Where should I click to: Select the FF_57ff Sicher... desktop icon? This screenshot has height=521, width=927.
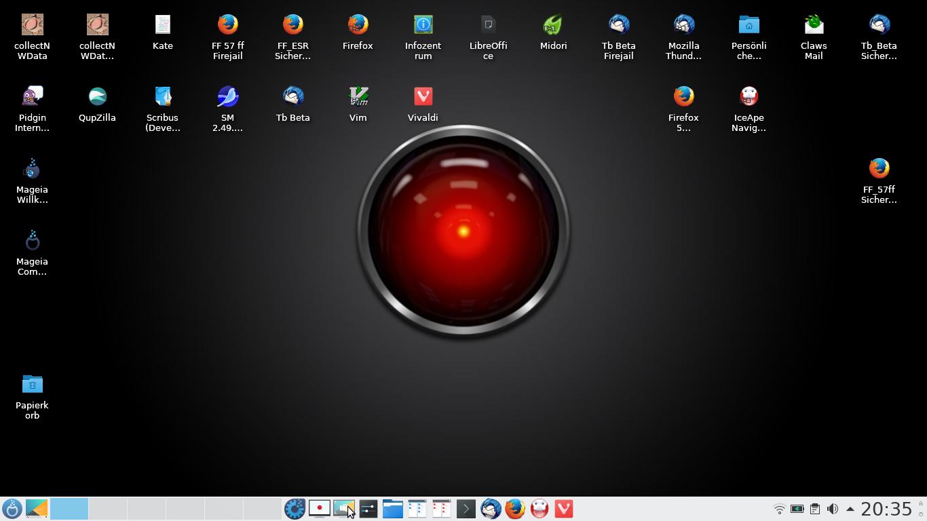pyautogui.click(x=879, y=180)
